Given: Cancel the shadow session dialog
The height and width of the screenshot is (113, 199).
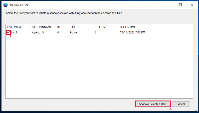Looking at the screenshot, I should tap(181, 104).
